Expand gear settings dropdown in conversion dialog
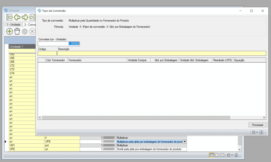The width and height of the screenshot is (271, 162). point(255,132)
